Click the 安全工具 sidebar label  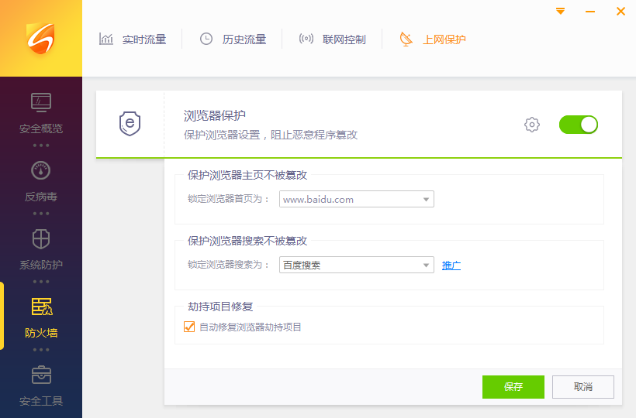(x=41, y=401)
